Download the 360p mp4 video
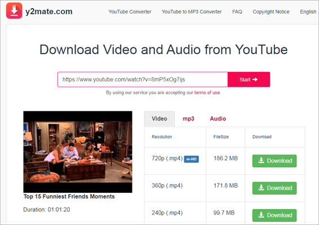The height and width of the screenshot is (225, 319). tap(274, 188)
